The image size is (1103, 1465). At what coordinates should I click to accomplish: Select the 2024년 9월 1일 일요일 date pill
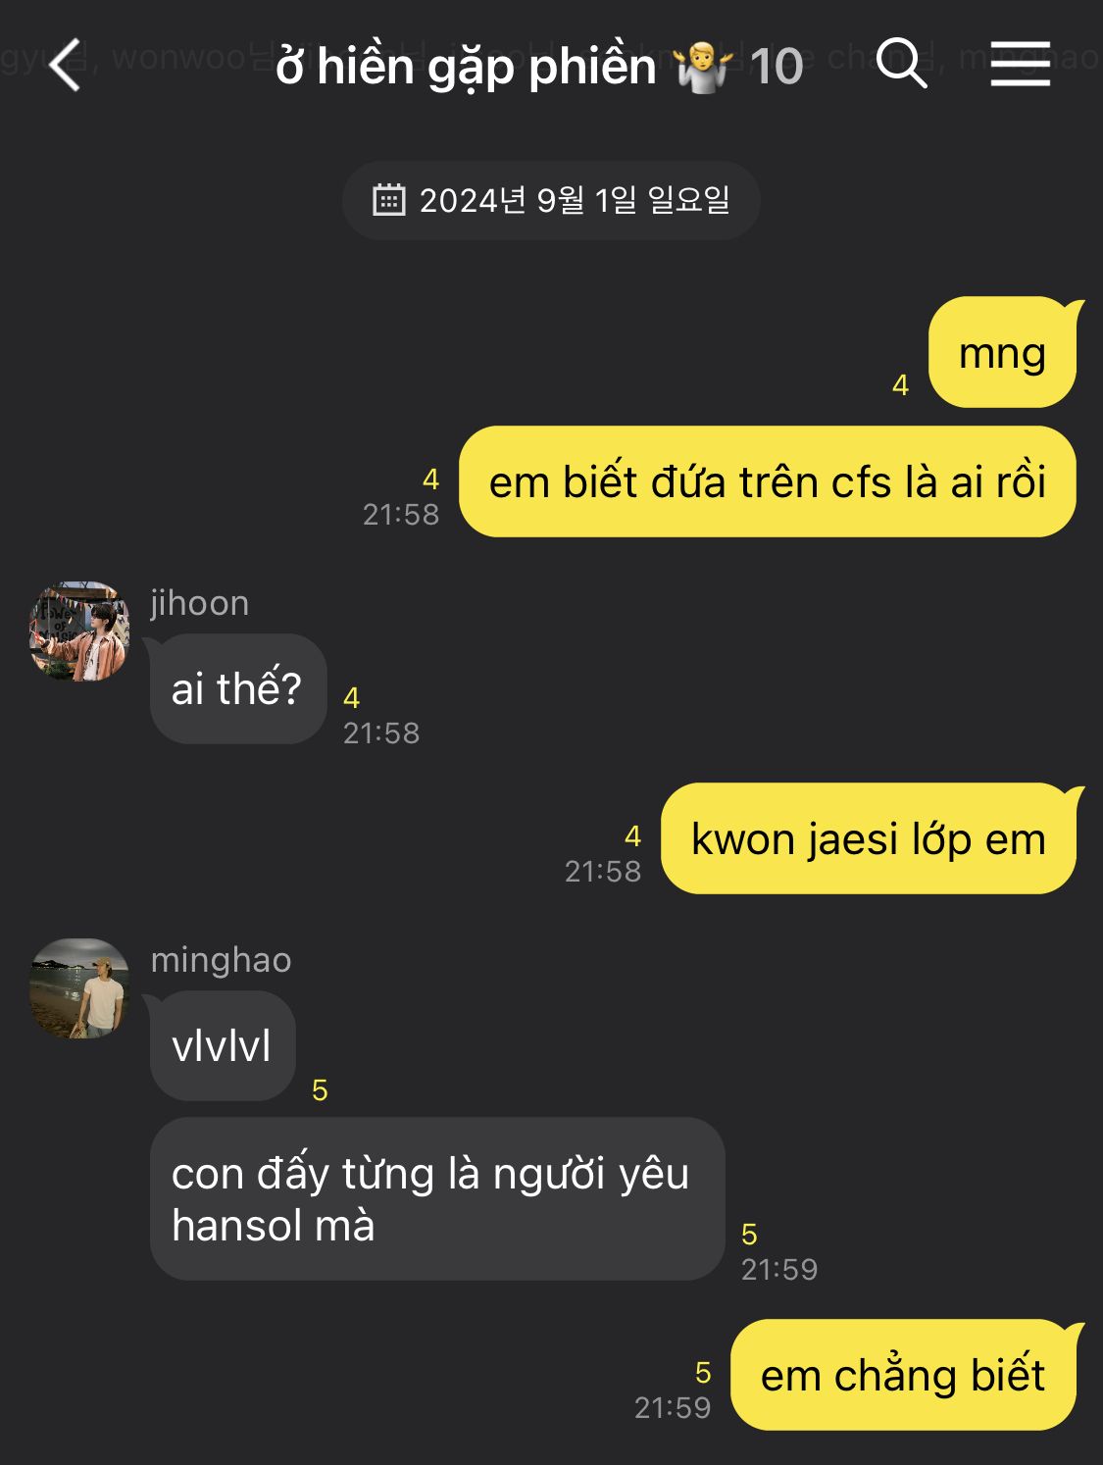(x=551, y=200)
